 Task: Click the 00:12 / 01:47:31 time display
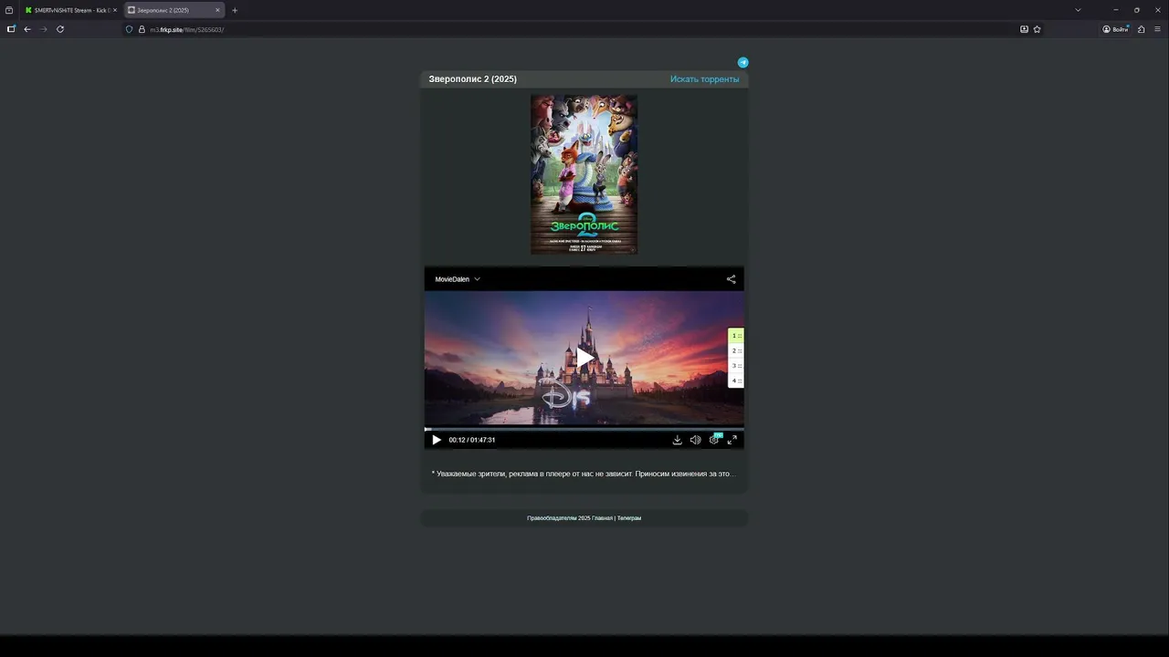point(472,440)
